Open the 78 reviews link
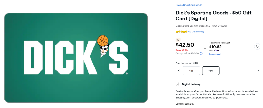Viewport: 263px width, 108px height. (x=198, y=32)
